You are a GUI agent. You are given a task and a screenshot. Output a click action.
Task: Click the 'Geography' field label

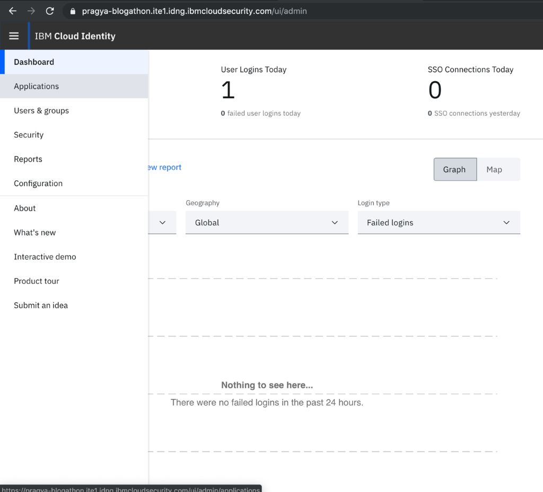tap(203, 203)
